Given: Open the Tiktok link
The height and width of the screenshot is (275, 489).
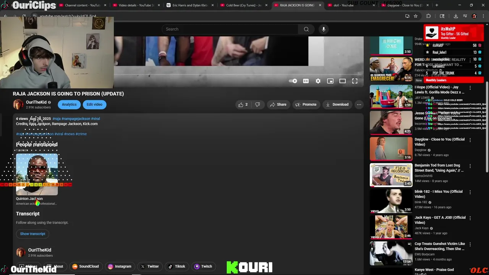Looking at the screenshot, I should (177, 267).
